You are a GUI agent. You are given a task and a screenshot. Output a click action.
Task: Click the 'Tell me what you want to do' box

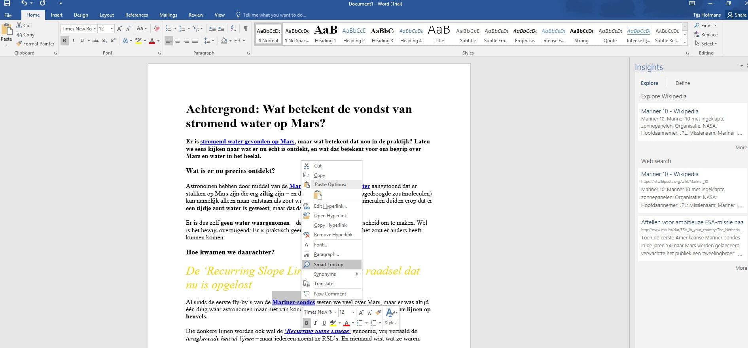274,15
